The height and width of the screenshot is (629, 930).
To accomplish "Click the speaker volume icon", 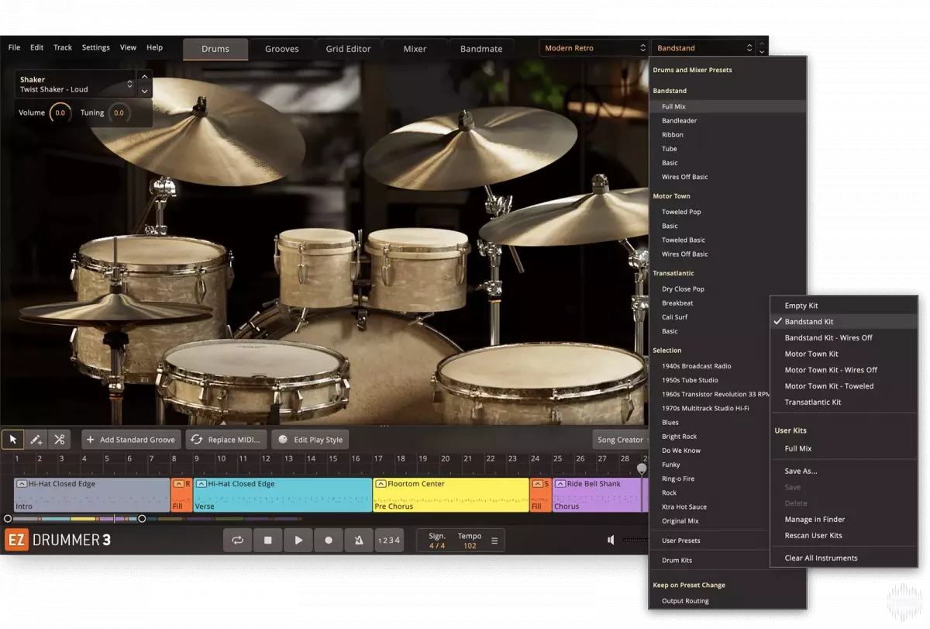I will [x=611, y=540].
